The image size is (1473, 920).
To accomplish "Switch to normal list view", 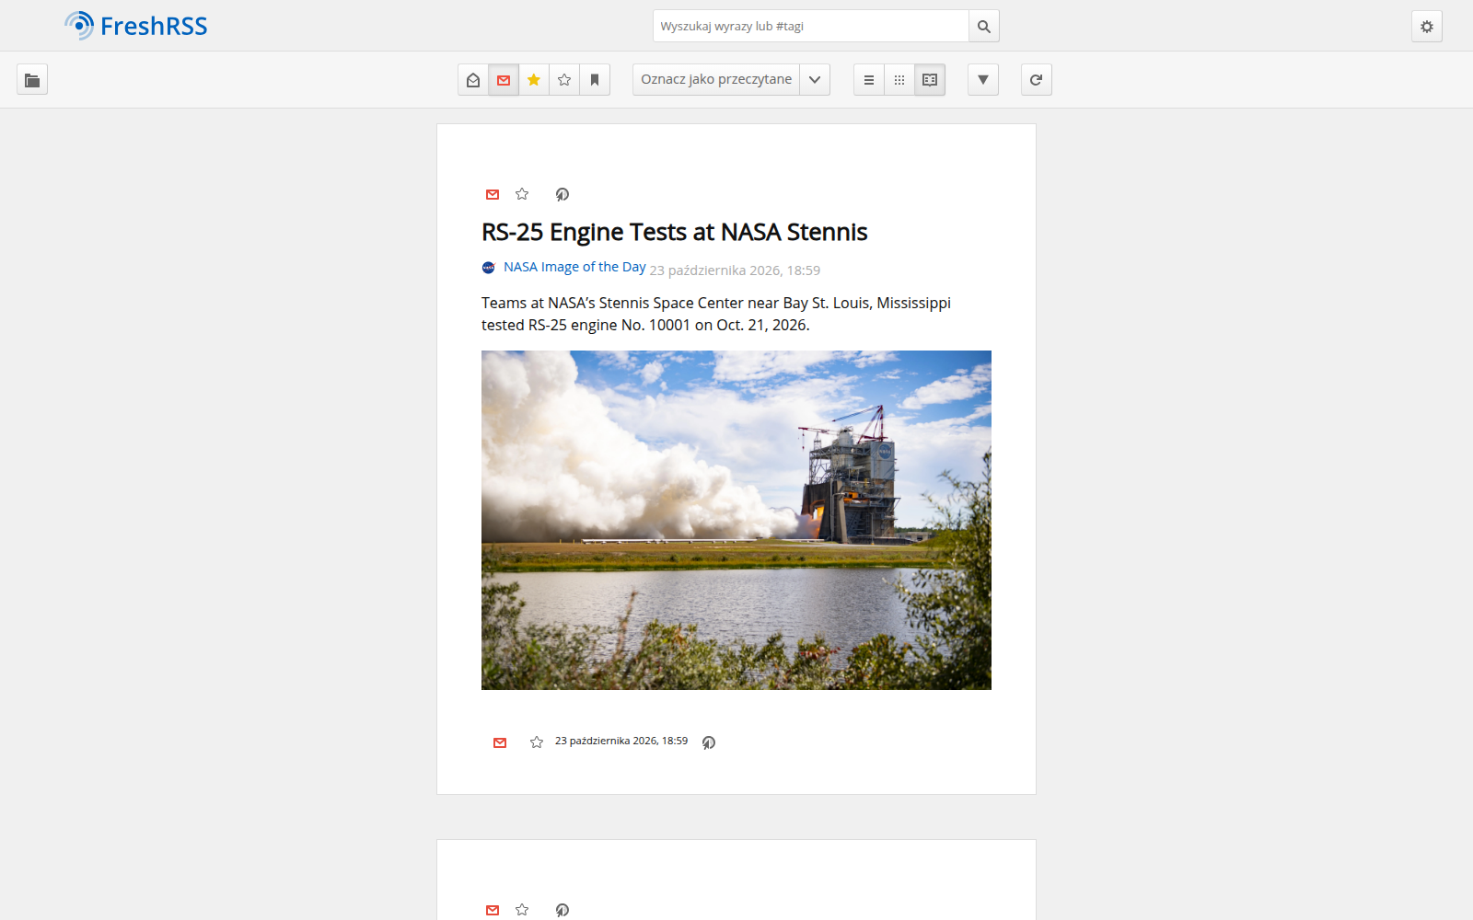I will (869, 80).
